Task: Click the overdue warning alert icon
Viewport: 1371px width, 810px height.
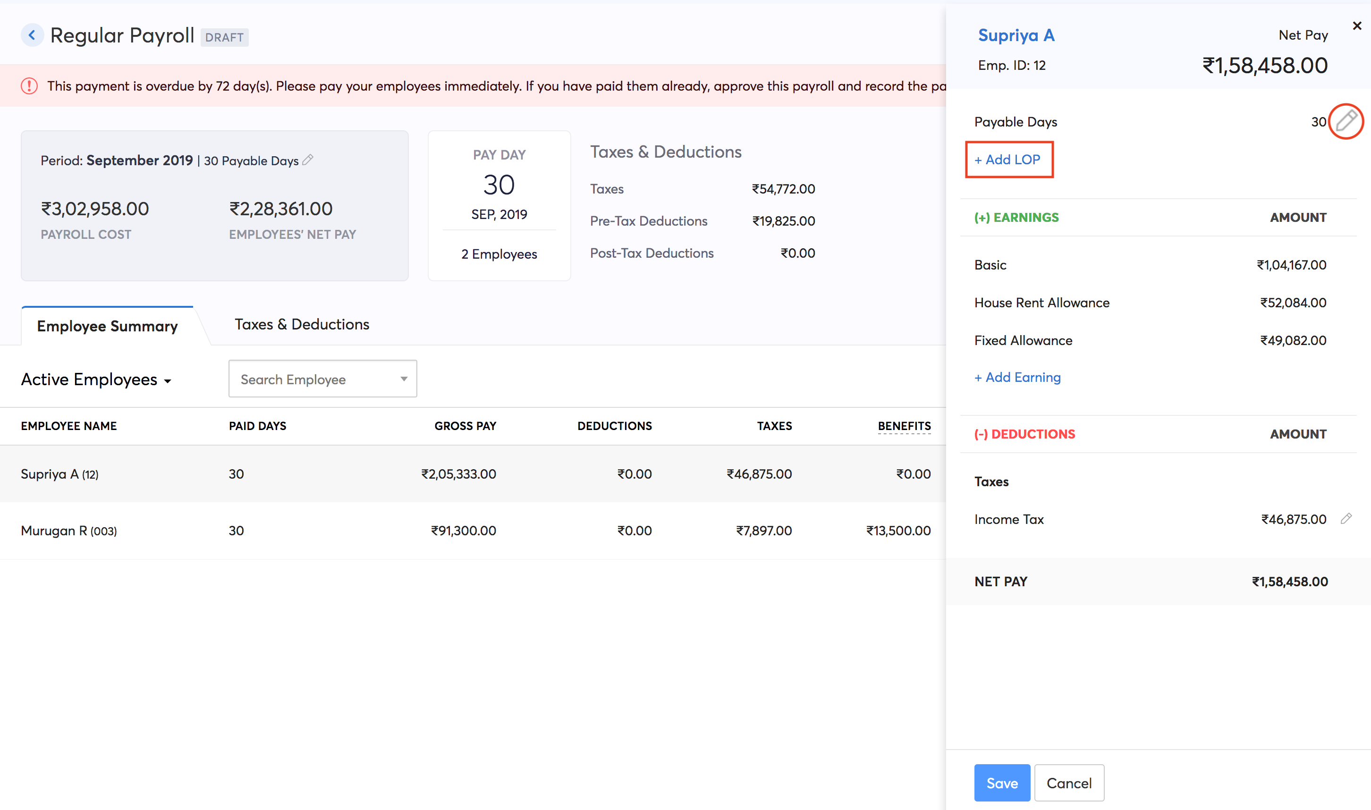Action: coord(29,86)
